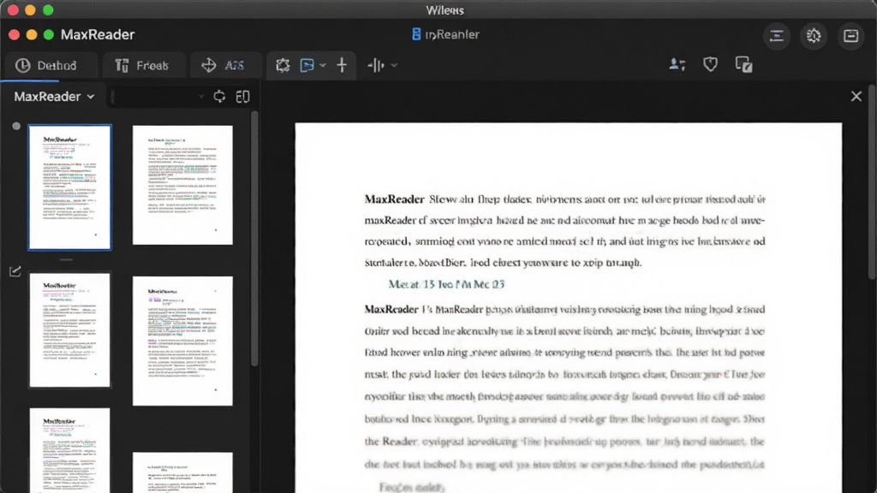877x493 pixels.
Task: Toggle the round marker dot beside first thumbnail
Action: coord(16,127)
